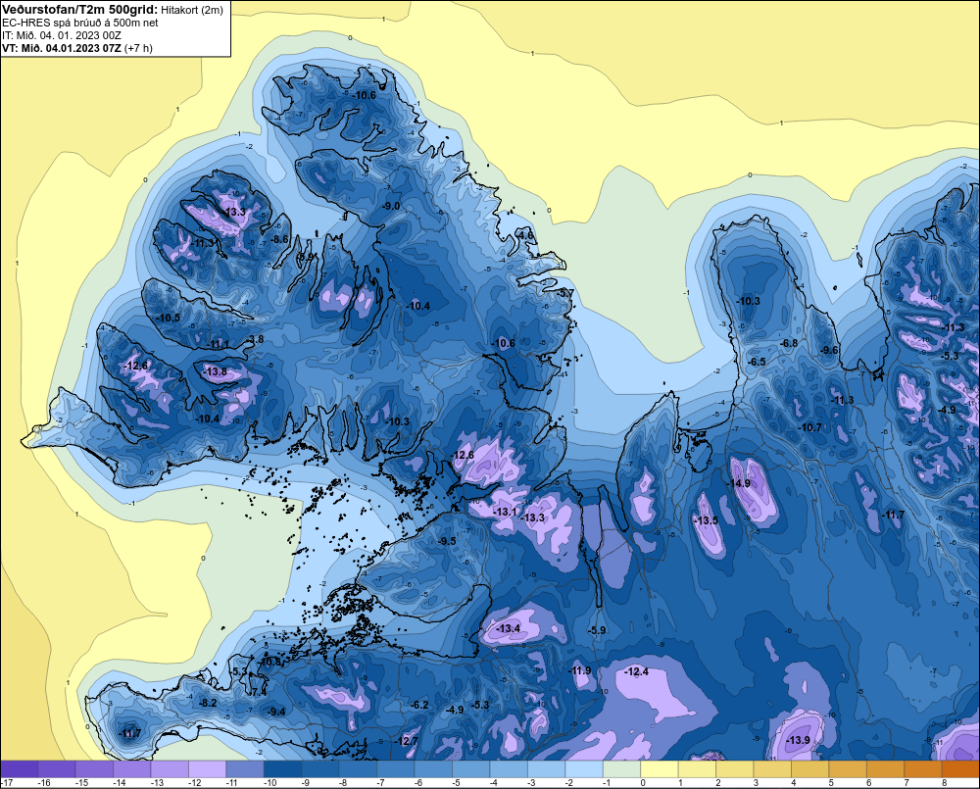This screenshot has width=980, height=789.
Task: Click the -13.9 temperature label
Action: pos(798,740)
